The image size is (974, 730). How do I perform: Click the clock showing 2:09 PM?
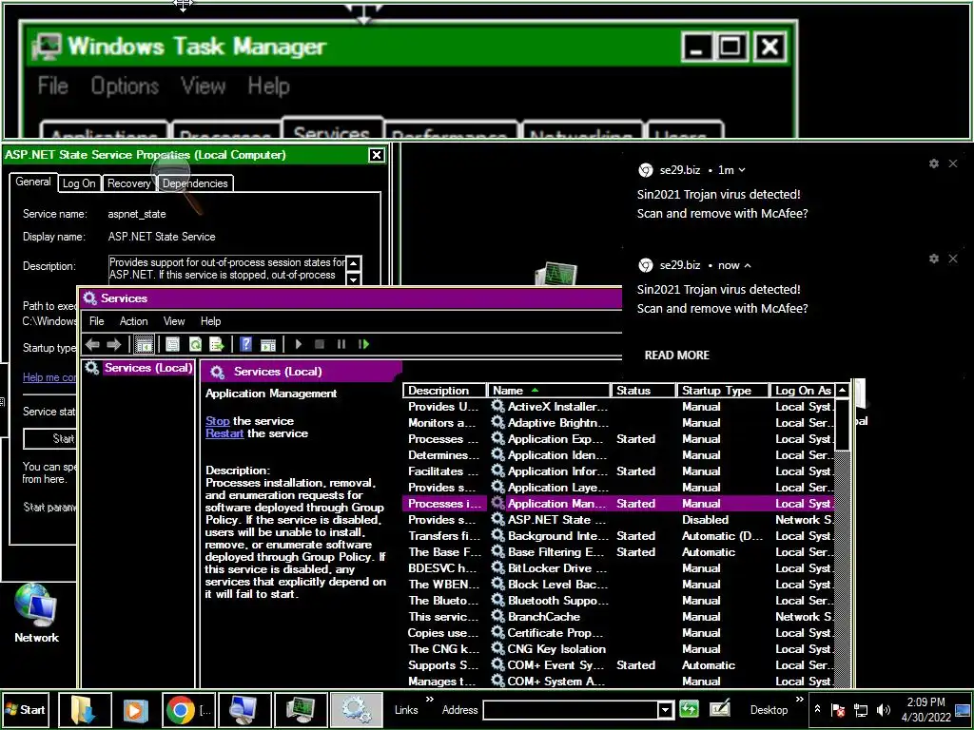(x=925, y=702)
